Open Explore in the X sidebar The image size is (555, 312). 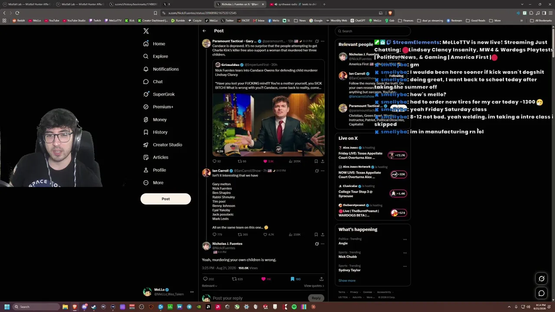pos(156,56)
